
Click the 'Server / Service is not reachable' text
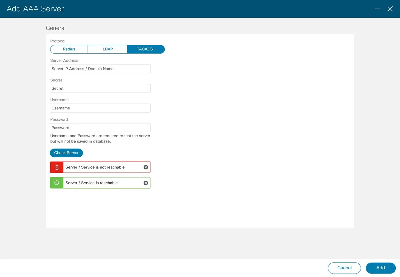(95, 167)
